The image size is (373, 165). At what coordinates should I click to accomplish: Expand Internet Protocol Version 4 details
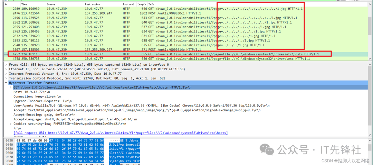click(6, 74)
